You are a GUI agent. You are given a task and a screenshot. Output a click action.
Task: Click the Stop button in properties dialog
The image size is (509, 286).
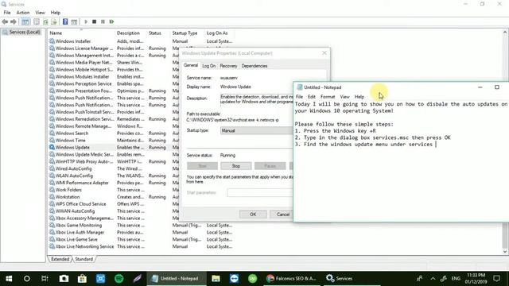236,166
